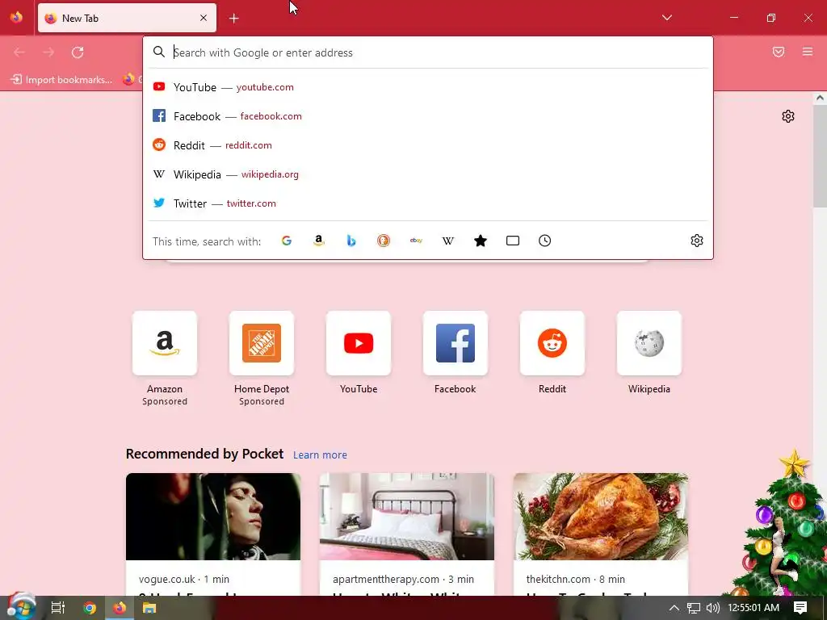The height and width of the screenshot is (620, 827).
Task: Search open tabs via the tab icon
Action: coord(513,241)
